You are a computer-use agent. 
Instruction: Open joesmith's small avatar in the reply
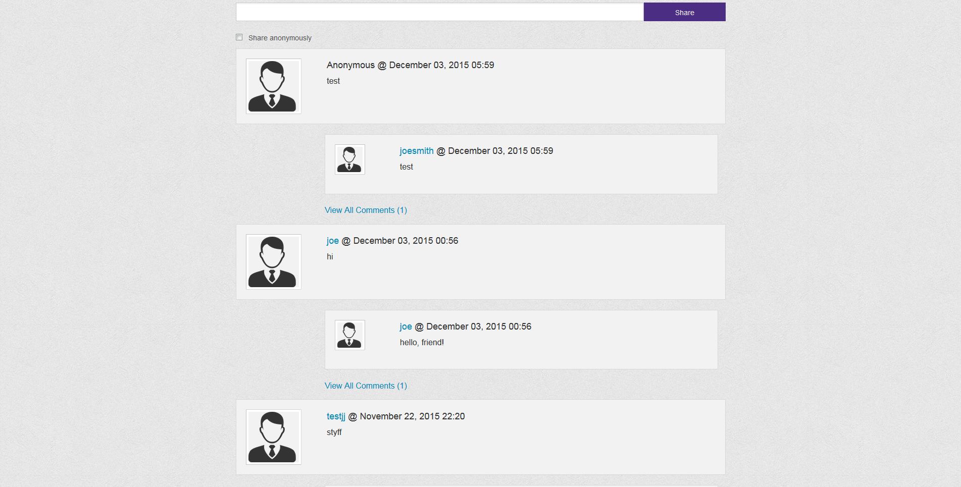[349, 159]
